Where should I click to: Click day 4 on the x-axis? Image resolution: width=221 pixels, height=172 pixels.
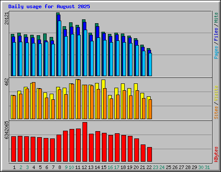point(34,167)
